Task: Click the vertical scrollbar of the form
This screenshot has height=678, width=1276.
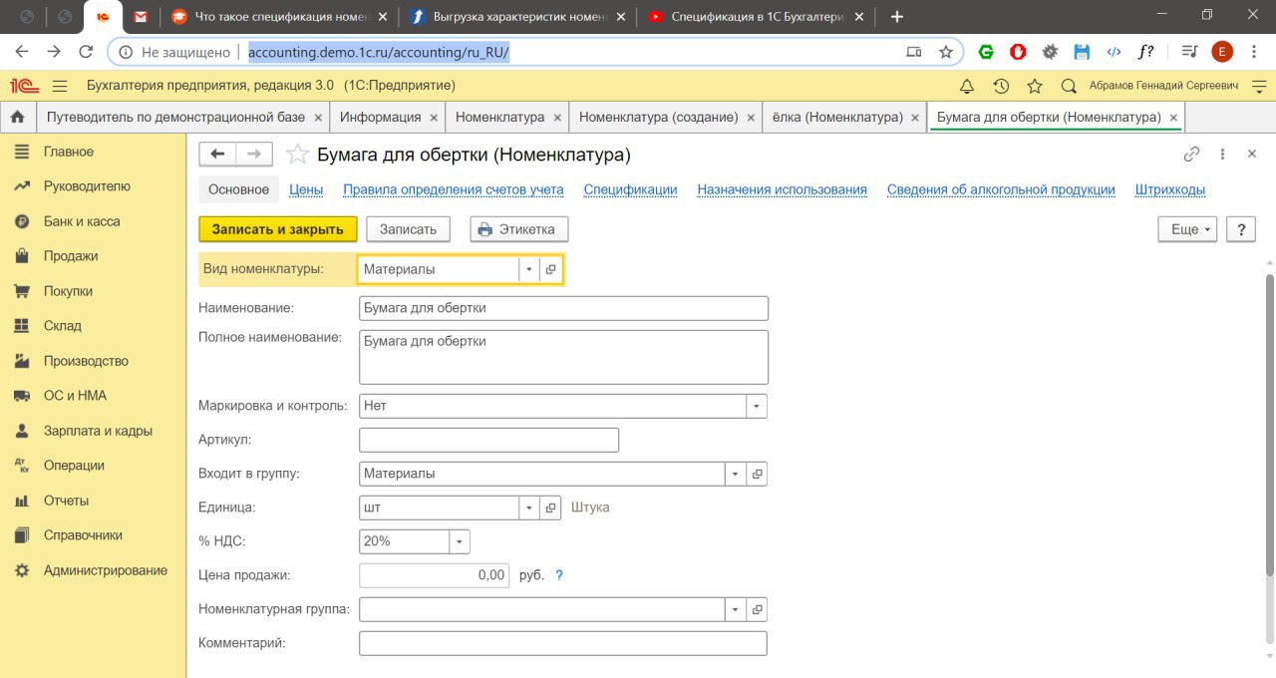Action: (x=1269, y=424)
